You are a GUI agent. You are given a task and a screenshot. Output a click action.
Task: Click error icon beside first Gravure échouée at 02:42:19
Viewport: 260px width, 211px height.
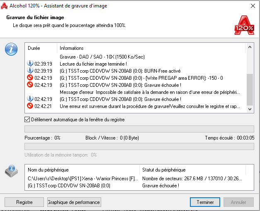tap(30, 85)
